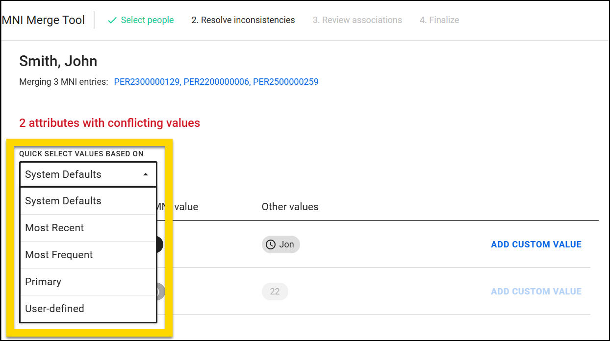This screenshot has width=610, height=341.
Task: Open MNI entry PER2500000259
Action: (x=285, y=81)
